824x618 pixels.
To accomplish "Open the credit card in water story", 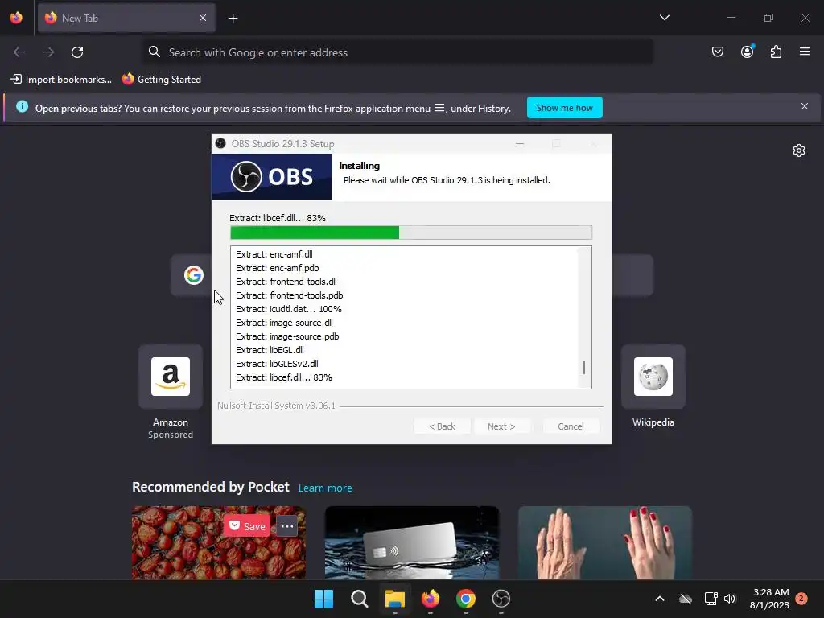I will click(x=411, y=542).
